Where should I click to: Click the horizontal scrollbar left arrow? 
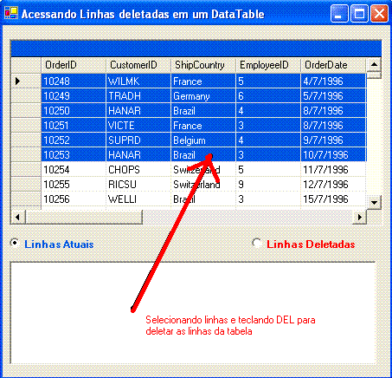tap(18, 217)
